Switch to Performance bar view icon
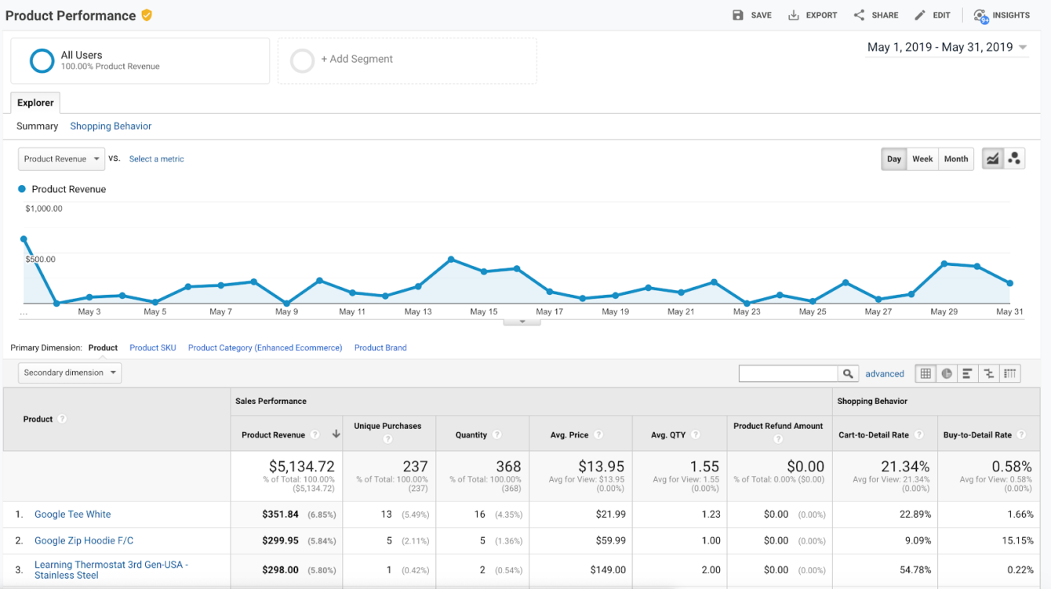1051x589 pixels. (968, 374)
